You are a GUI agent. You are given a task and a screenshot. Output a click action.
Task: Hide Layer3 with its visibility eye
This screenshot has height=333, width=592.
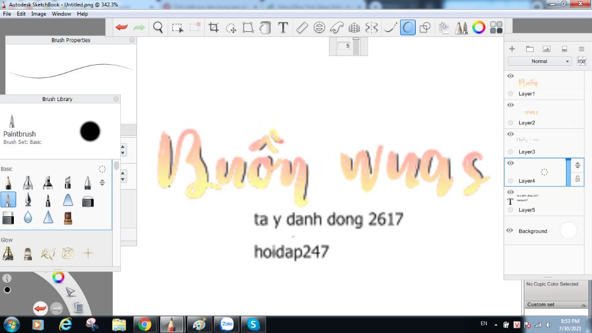tap(510, 134)
